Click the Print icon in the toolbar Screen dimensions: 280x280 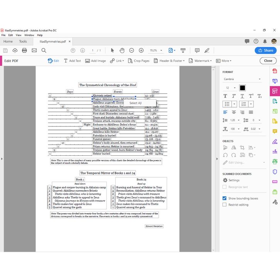tap(24, 51)
